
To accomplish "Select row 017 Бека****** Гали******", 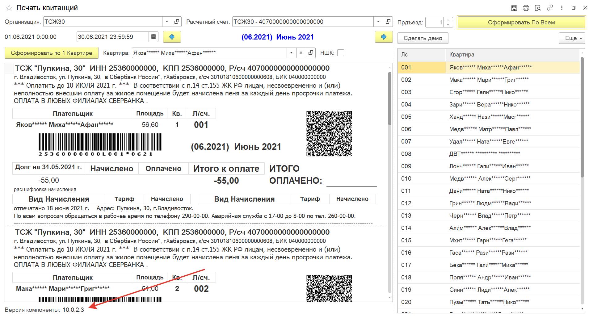I will click(x=489, y=265).
